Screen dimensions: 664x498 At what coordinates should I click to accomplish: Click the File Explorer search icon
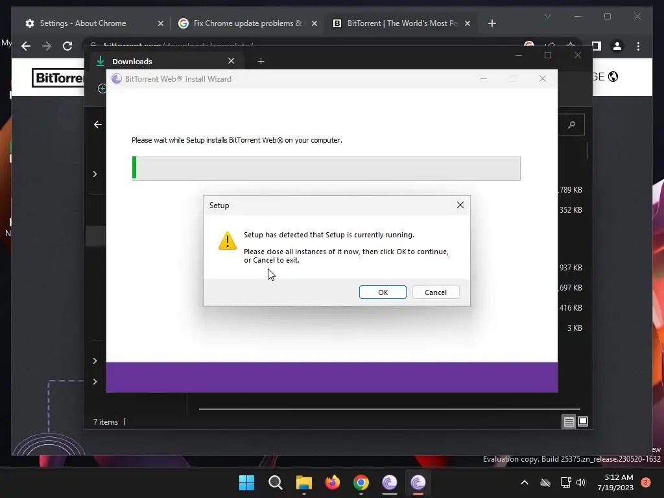(x=571, y=124)
